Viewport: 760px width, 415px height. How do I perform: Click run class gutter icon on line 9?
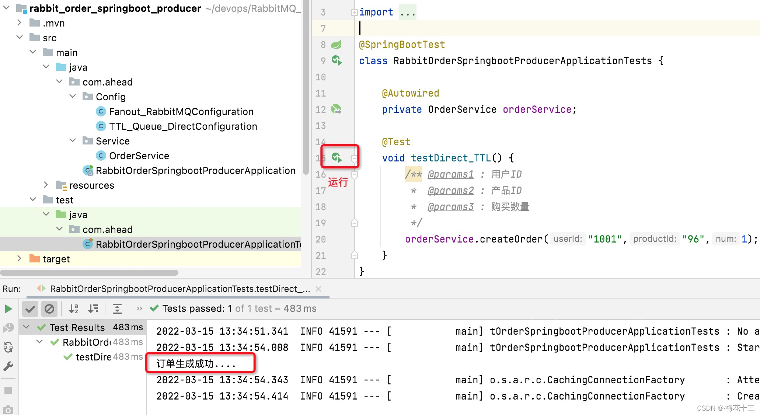tap(337, 60)
